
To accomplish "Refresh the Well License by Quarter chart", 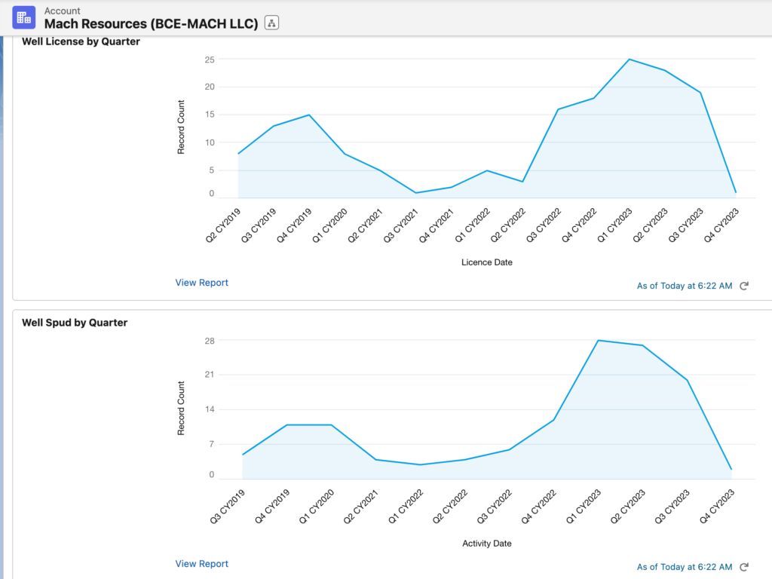I will click(744, 286).
